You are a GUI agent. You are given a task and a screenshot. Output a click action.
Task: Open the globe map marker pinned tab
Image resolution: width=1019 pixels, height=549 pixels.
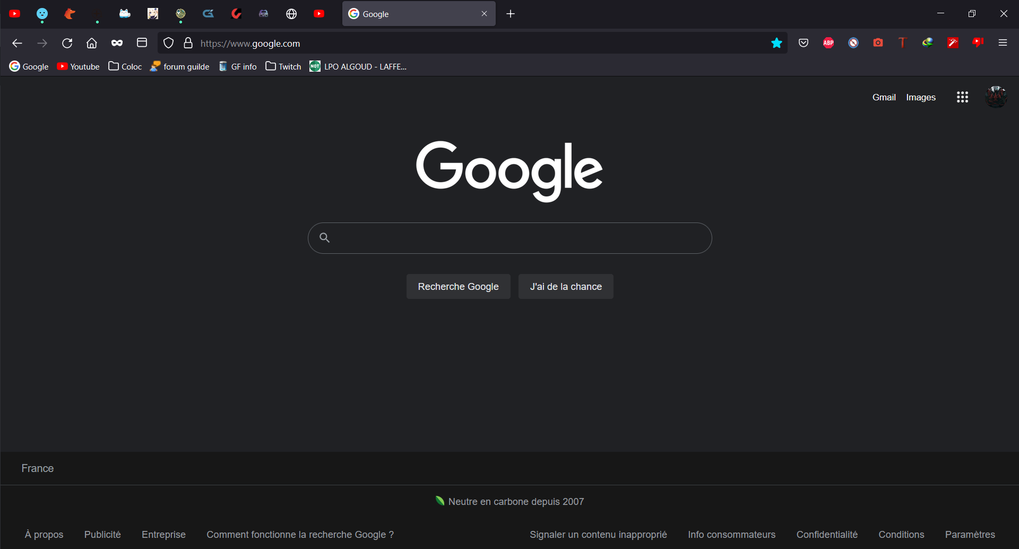[x=180, y=14]
